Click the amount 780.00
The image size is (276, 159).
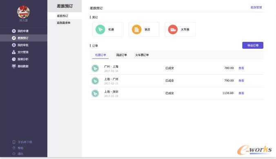pos(229,68)
